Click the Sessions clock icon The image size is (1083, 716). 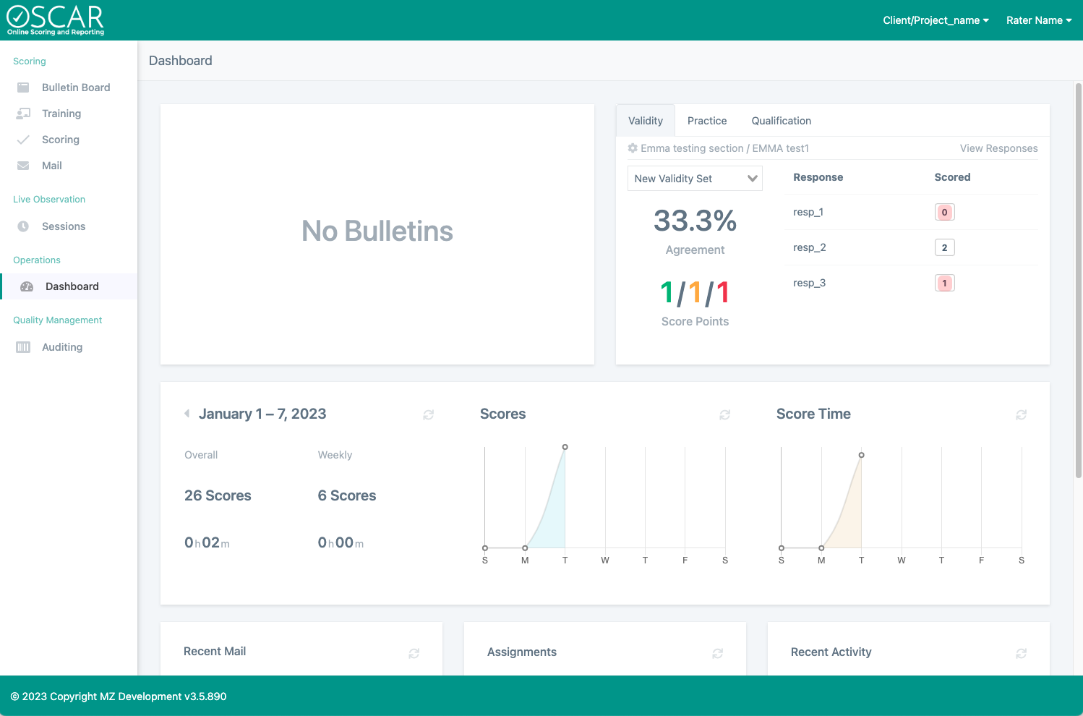23,226
